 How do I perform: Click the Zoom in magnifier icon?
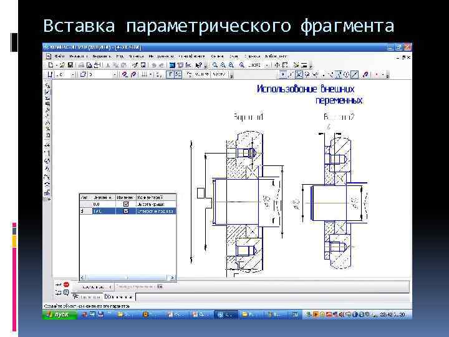click(223, 65)
